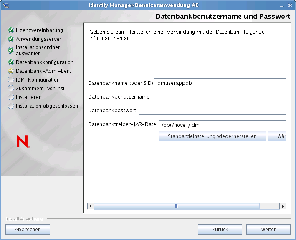Click the Datenbankbenutzername und Passwort heading
This screenshot has width=296, height=240.
click(x=223, y=16)
